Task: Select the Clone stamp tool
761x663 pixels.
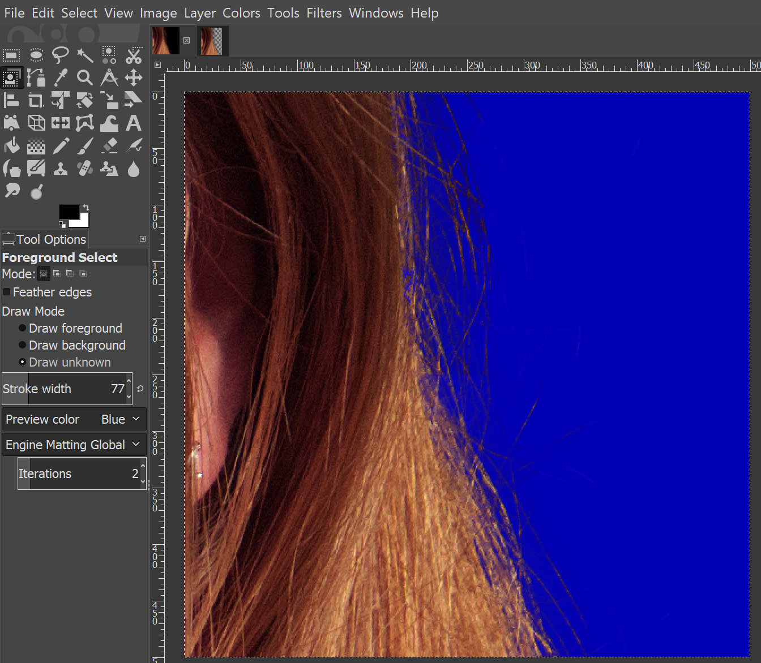Action: pyautogui.click(x=60, y=168)
